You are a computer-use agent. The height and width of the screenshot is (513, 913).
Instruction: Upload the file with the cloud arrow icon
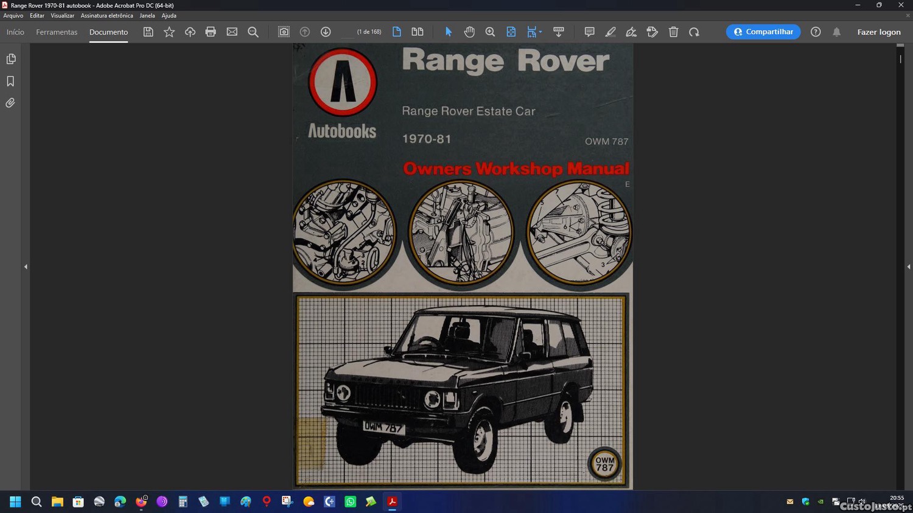(190, 32)
